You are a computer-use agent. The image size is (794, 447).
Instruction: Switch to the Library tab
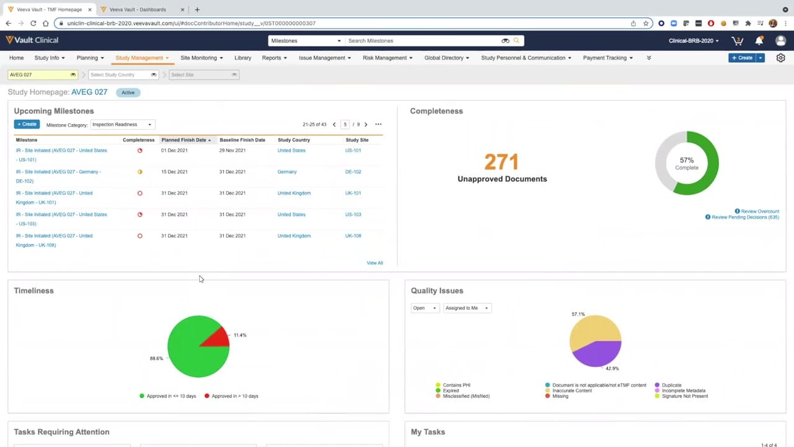(243, 58)
